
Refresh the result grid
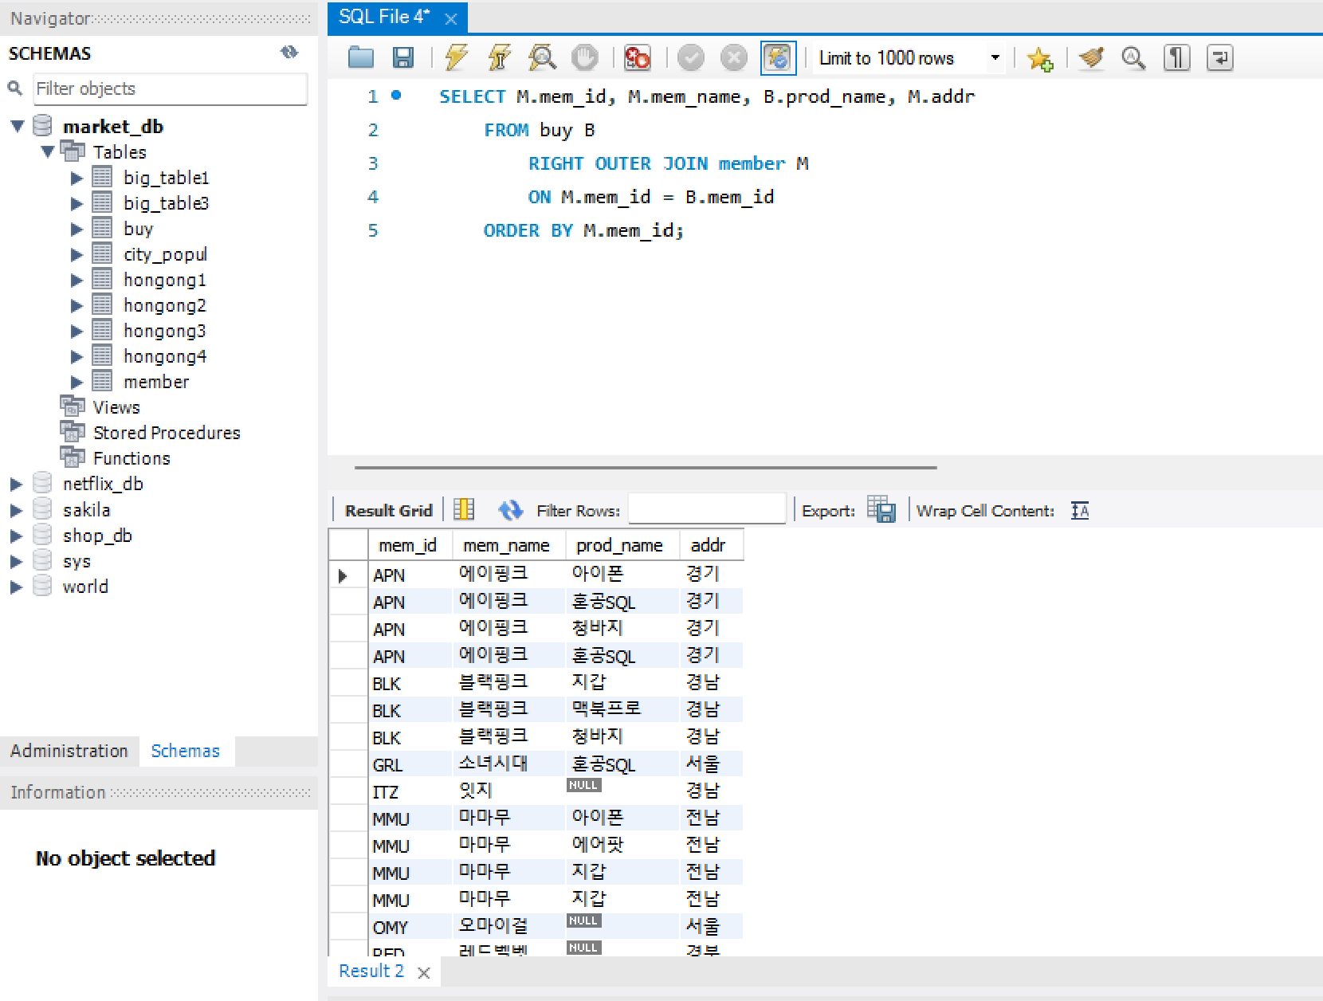coord(510,509)
